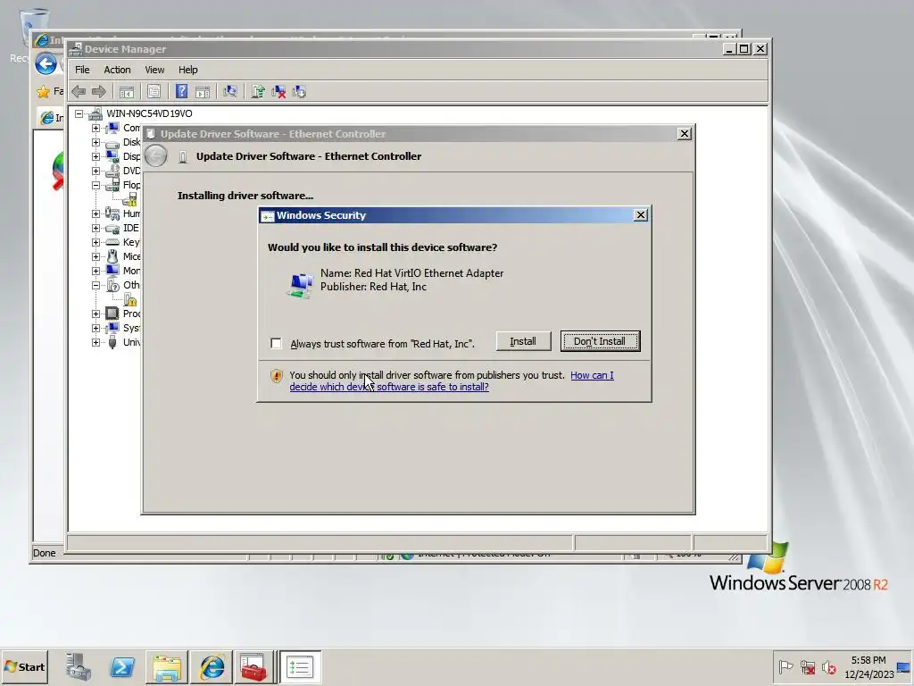
Task: Click the Forward toolbar arrow in Device Manager
Action: 99,92
